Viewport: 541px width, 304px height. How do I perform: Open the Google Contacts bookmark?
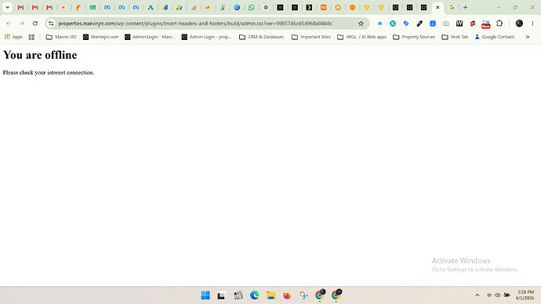pos(495,37)
